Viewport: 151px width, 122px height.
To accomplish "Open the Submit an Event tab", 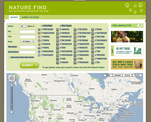I will click(x=30, y=17).
